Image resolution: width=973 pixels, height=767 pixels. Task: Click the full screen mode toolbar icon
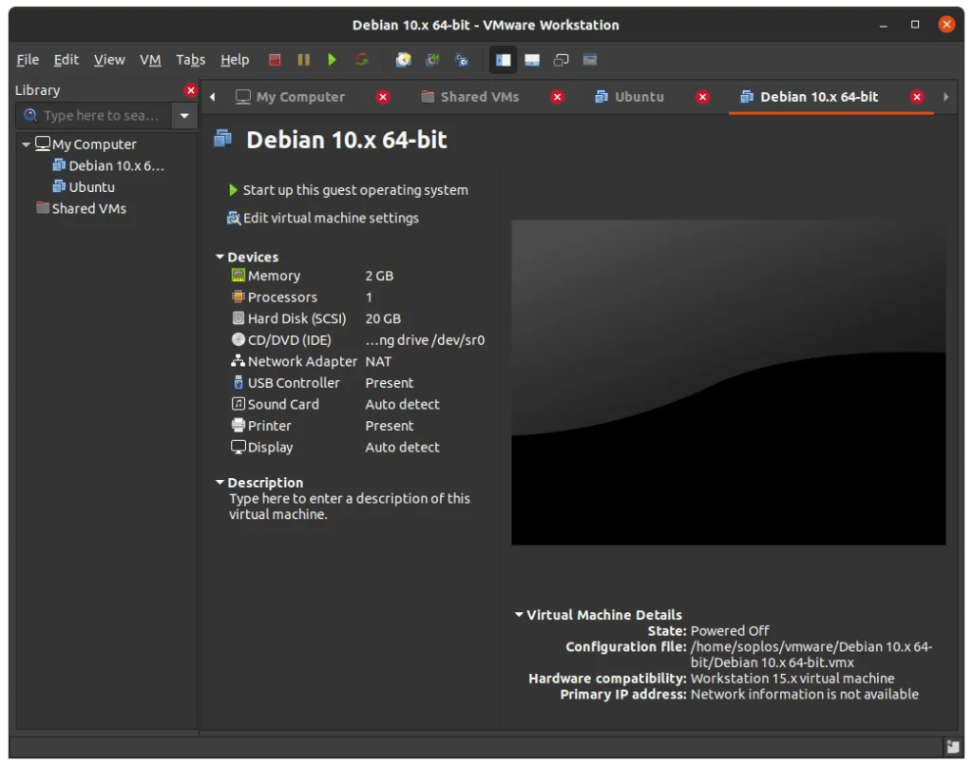click(561, 60)
